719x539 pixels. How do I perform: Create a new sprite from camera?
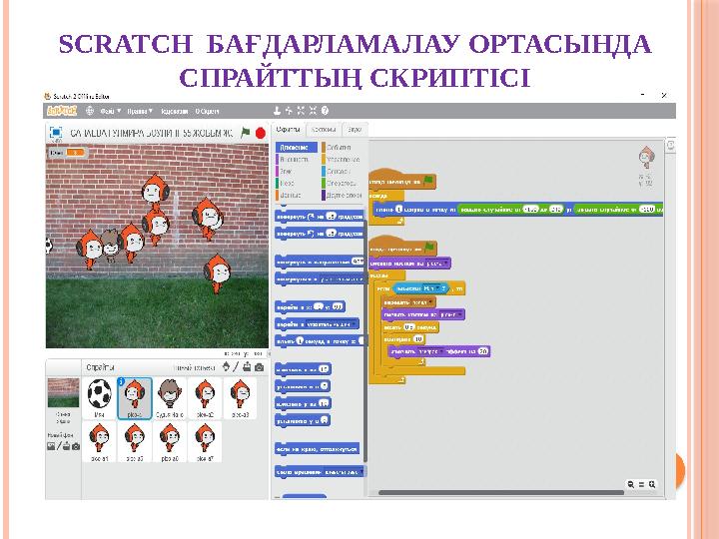tap(259, 367)
